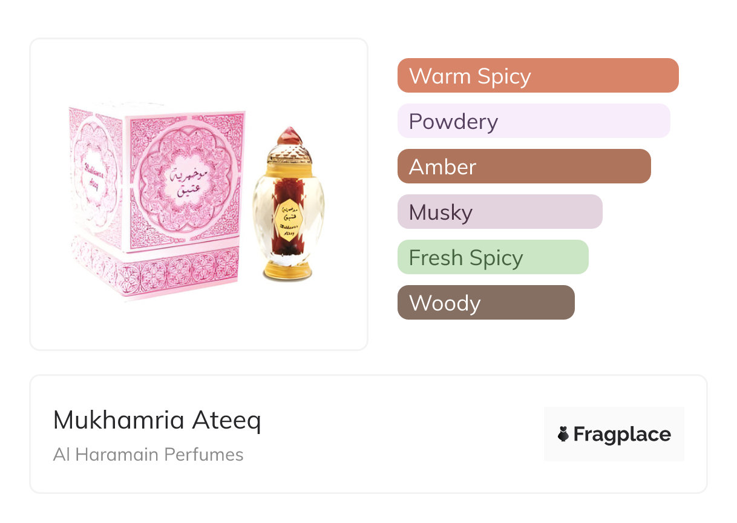The image size is (737, 523).
Task: Choose the Amber accord bar
Action: coord(523,166)
